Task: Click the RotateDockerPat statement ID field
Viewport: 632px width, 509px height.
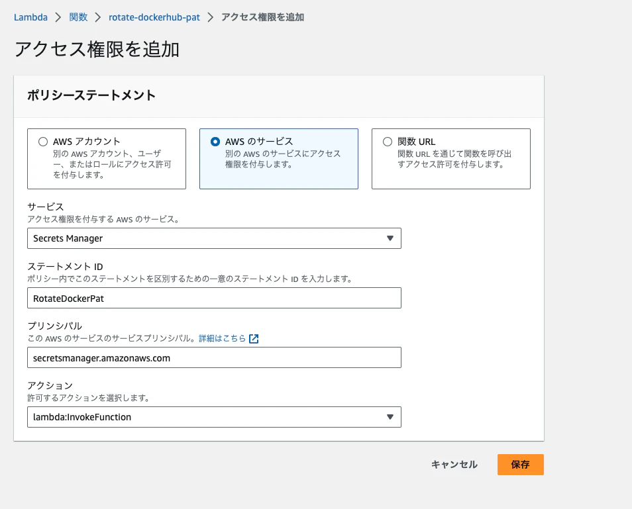Action: coord(214,298)
